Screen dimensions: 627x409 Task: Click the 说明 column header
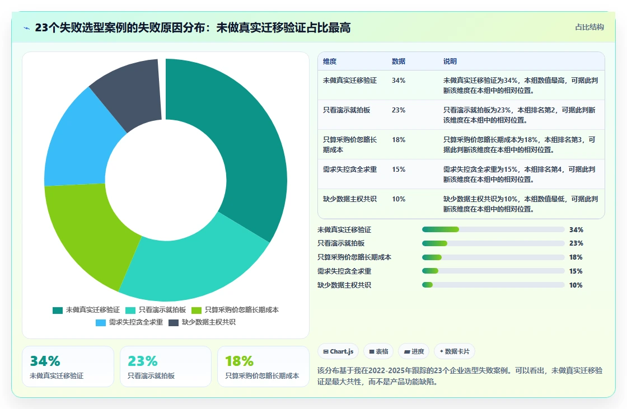450,61
